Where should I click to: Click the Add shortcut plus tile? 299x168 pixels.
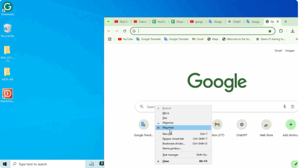[291, 128]
